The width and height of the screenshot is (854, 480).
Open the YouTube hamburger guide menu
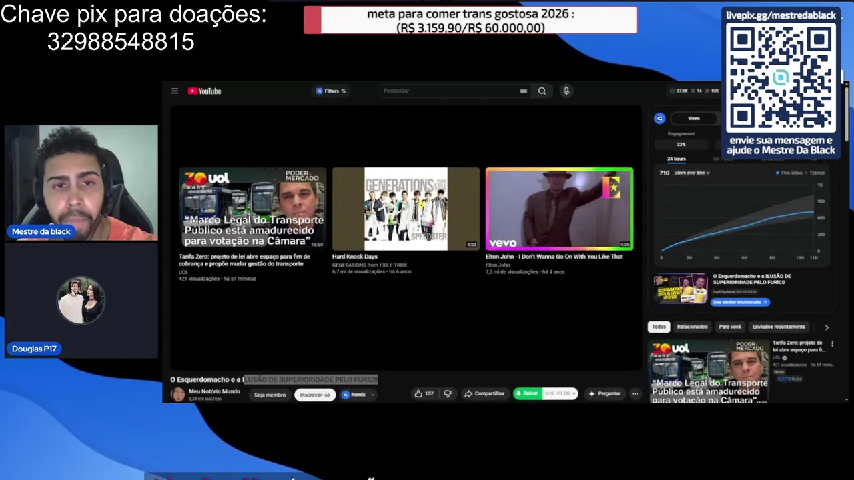175,91
